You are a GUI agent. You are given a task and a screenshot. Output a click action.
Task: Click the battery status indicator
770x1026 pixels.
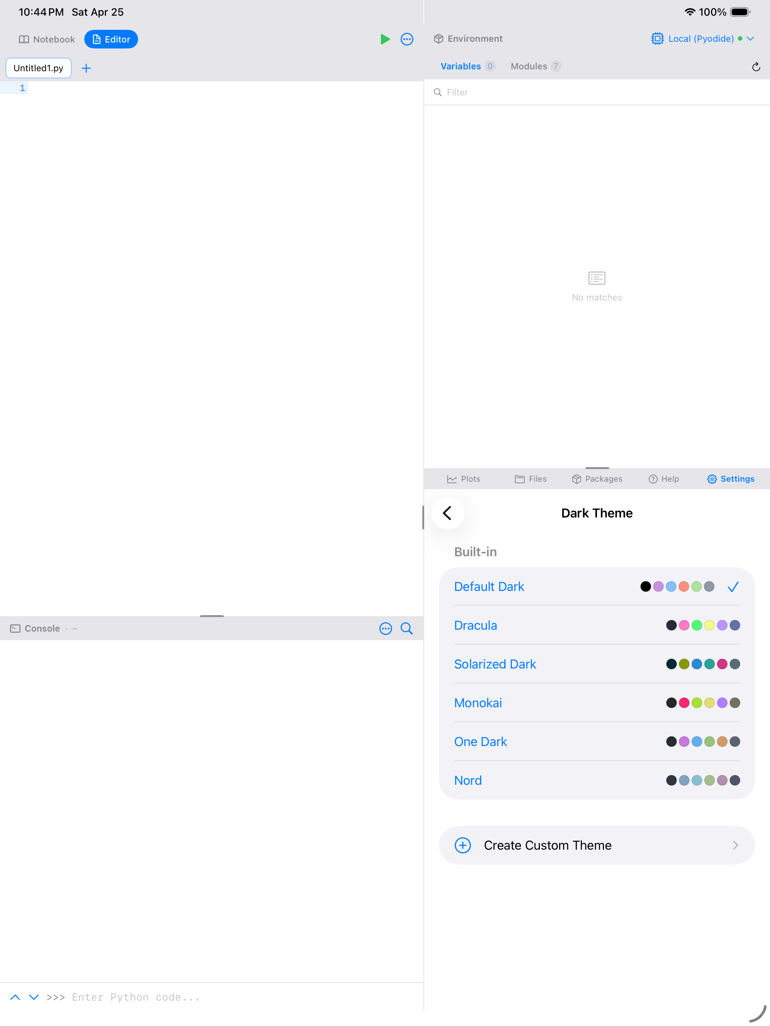(x=740, y=12)
